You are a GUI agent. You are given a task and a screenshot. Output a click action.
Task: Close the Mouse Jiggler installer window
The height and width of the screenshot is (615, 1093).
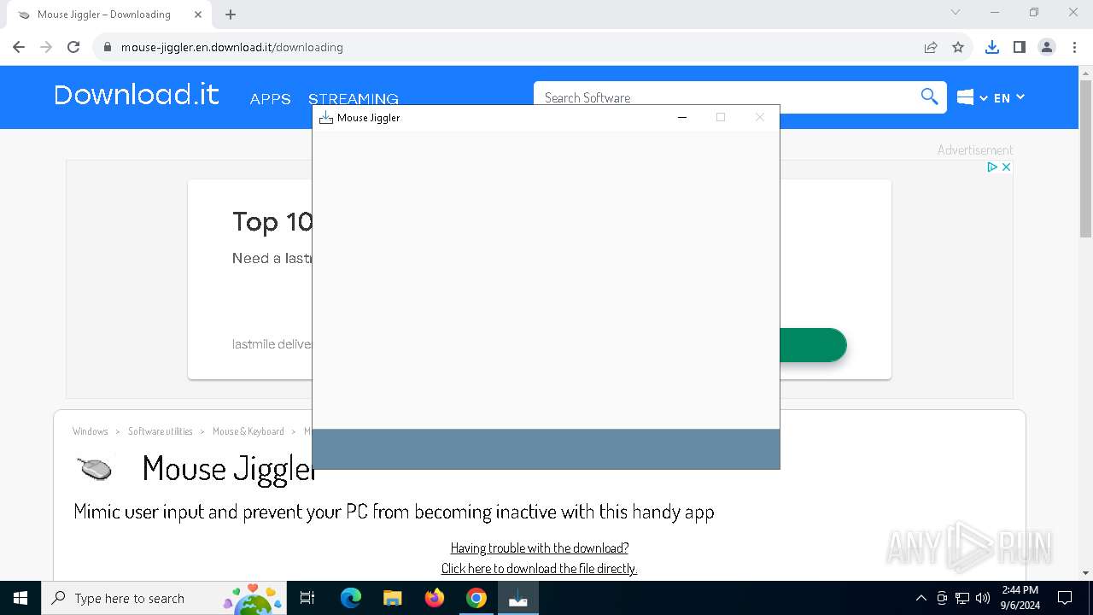(759, 117)
